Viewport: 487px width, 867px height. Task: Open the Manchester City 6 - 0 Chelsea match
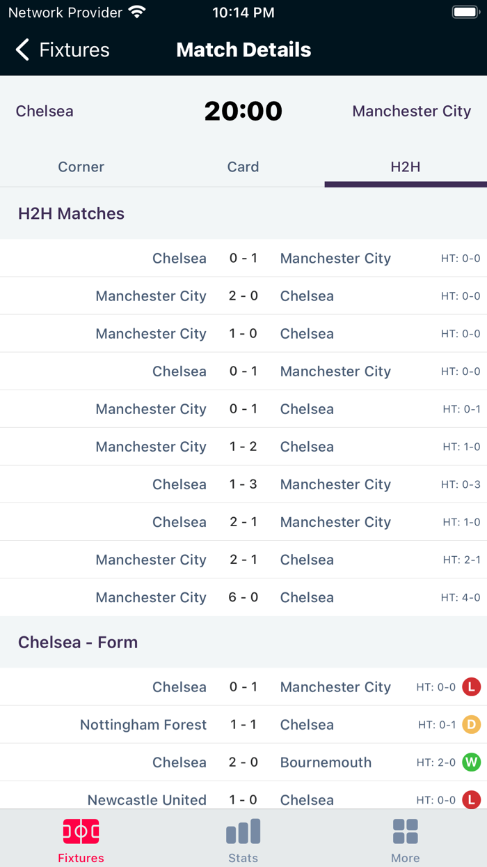[243, 598]
